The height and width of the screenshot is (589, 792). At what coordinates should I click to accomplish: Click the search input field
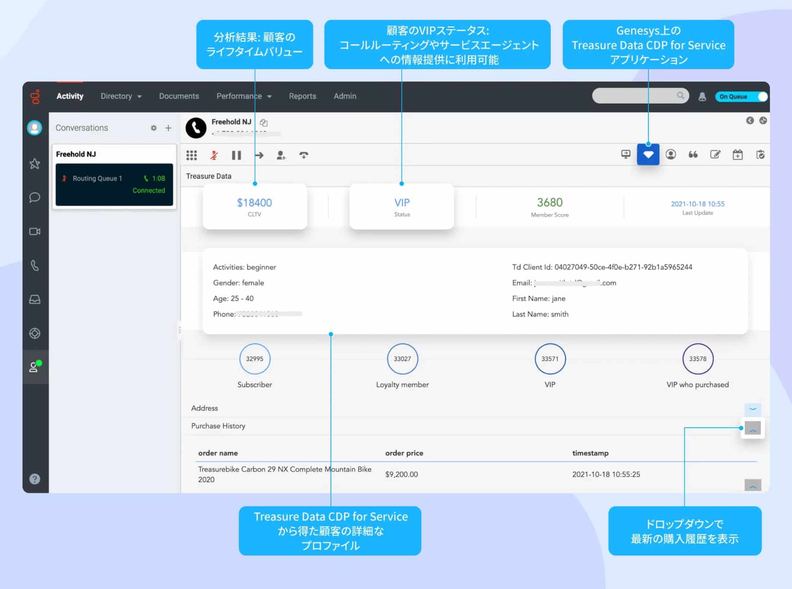click(x=640, y=96)
